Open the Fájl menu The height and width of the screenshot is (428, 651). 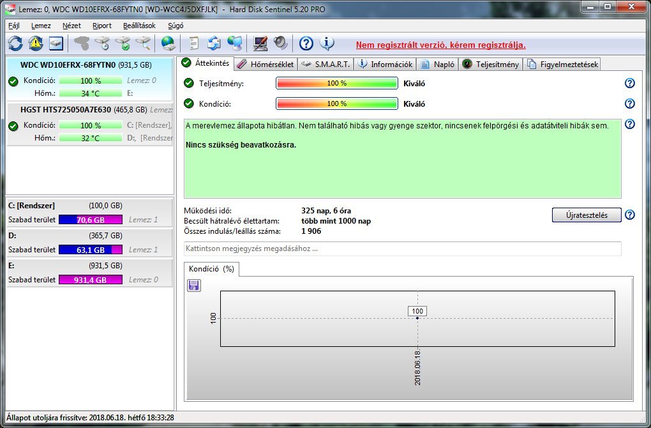[x=13, y=26]
